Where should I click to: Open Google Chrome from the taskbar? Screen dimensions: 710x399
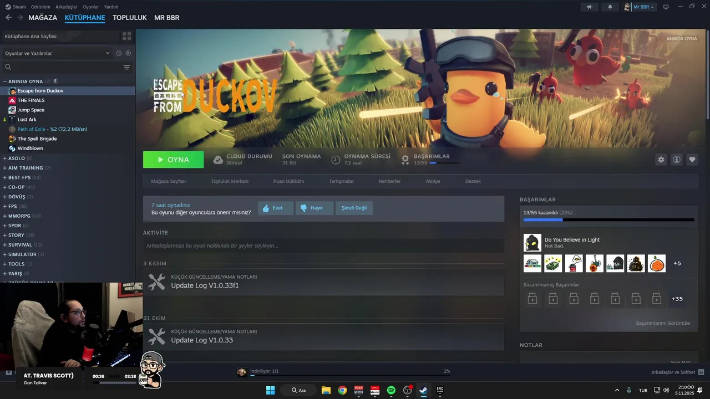tap(342, 390)
